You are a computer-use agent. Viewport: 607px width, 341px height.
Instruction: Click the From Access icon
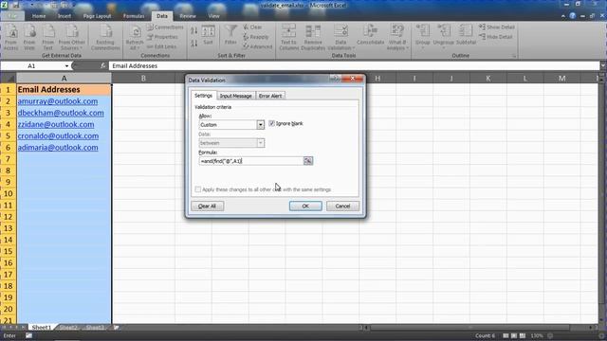pos(11,37)
